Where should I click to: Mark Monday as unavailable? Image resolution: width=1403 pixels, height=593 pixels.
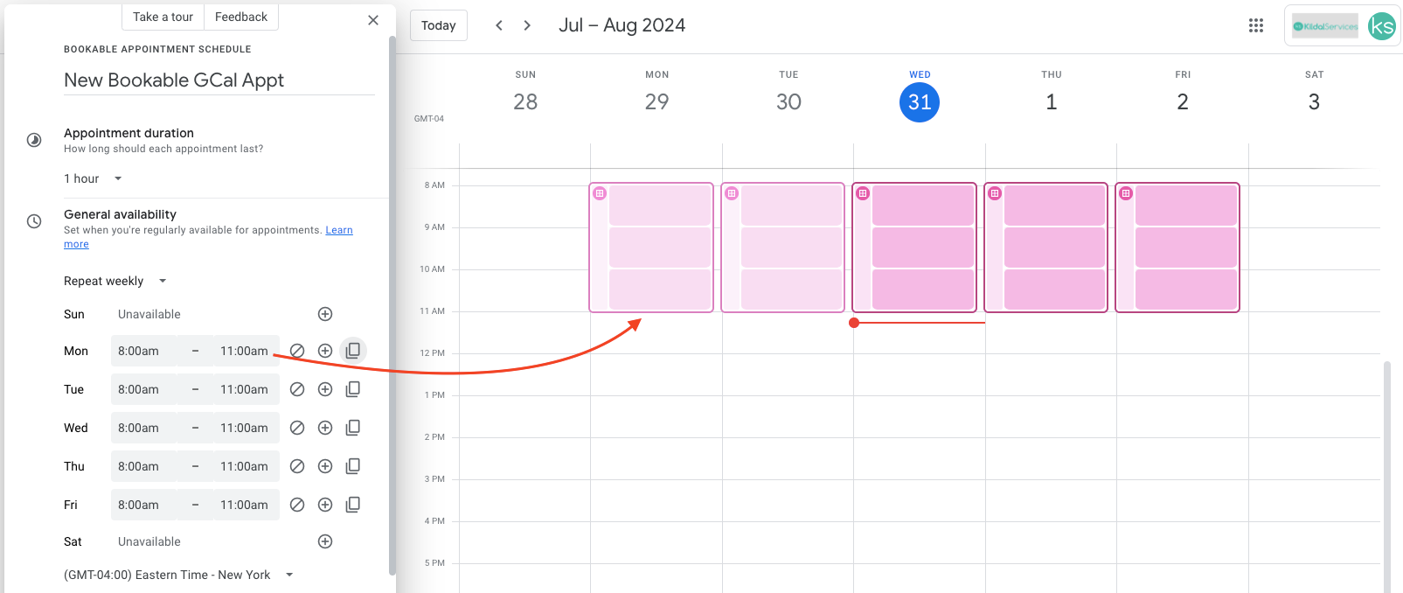tap(297, 351)
